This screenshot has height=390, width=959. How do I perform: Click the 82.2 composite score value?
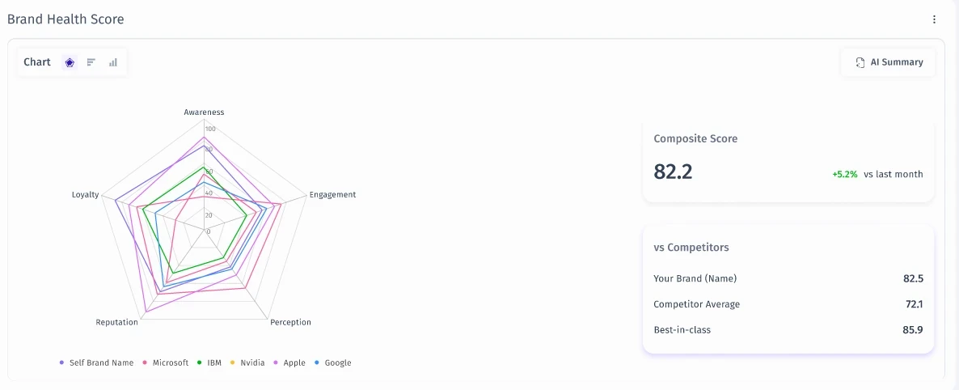tap(673, 172)
